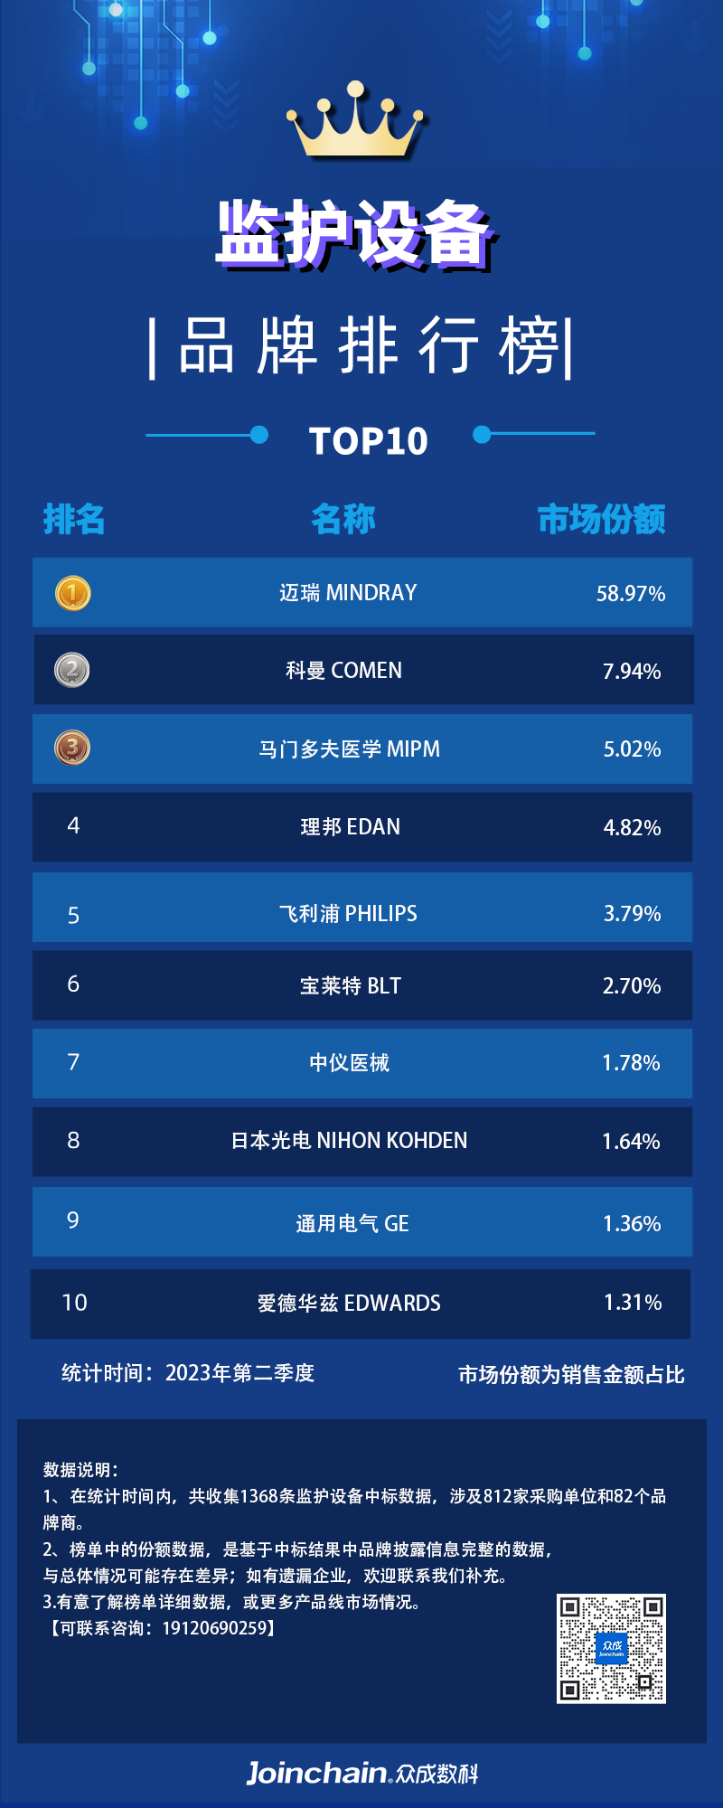Click 飞利浦 PHILIPS brand name
Screen dimensions: 723x1808
tap(348, 913)
